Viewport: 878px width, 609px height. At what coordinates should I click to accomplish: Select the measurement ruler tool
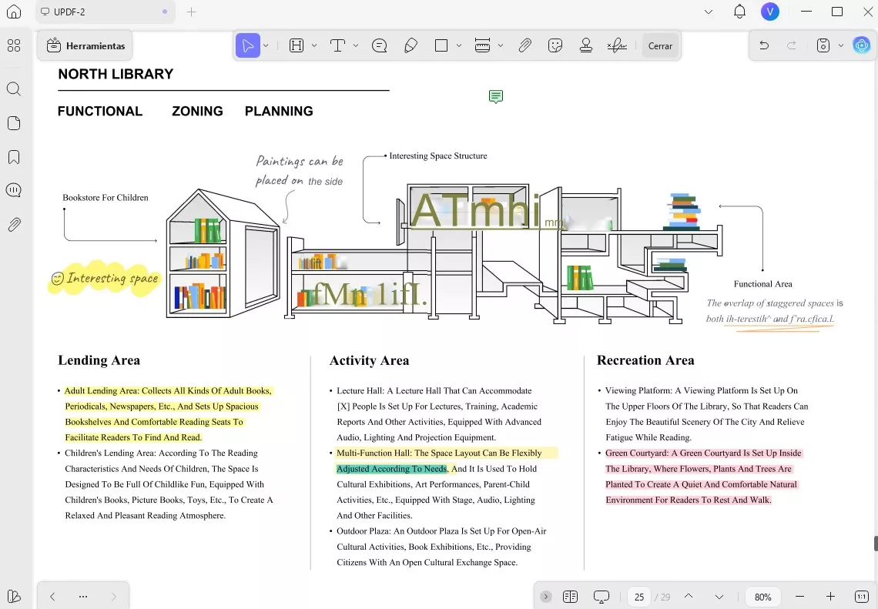pyautogui.click(x=482, y=45)
